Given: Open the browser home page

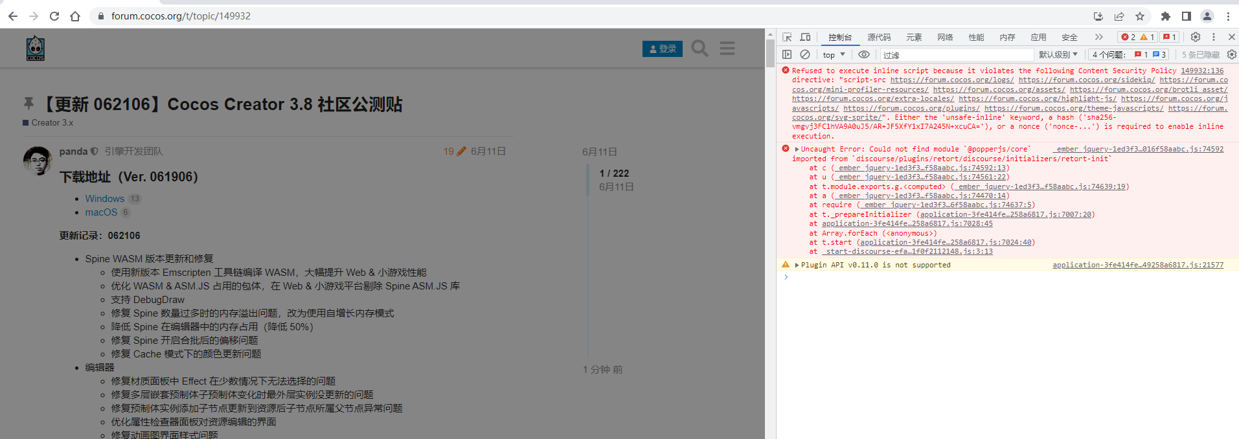Looking at the screenshot, I should click(x=75, y=16).
